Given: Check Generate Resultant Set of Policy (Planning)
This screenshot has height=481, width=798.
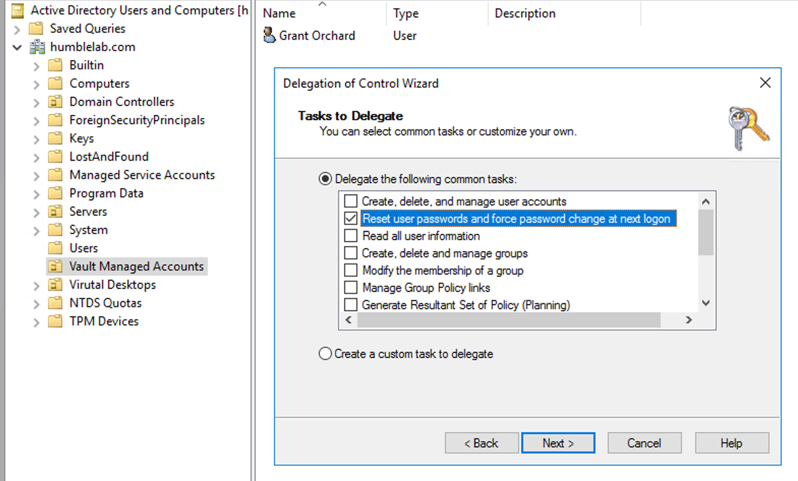Looking at the screenshot, I should tap(351, 305).
